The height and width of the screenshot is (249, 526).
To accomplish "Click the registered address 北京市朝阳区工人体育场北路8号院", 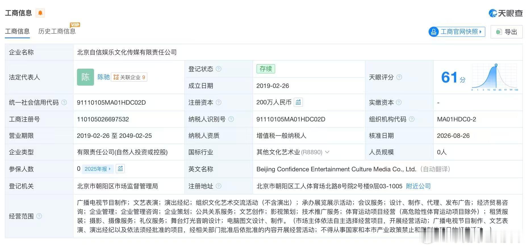I will (329, 186).
